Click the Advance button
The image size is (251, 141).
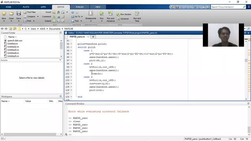point(123,19)
